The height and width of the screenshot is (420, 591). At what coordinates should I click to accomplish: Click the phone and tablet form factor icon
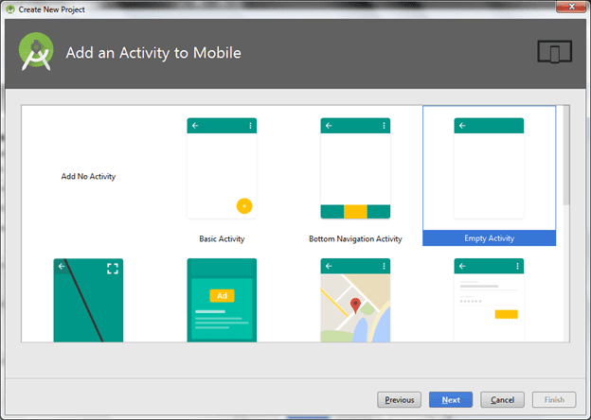[x=554, y=52]
